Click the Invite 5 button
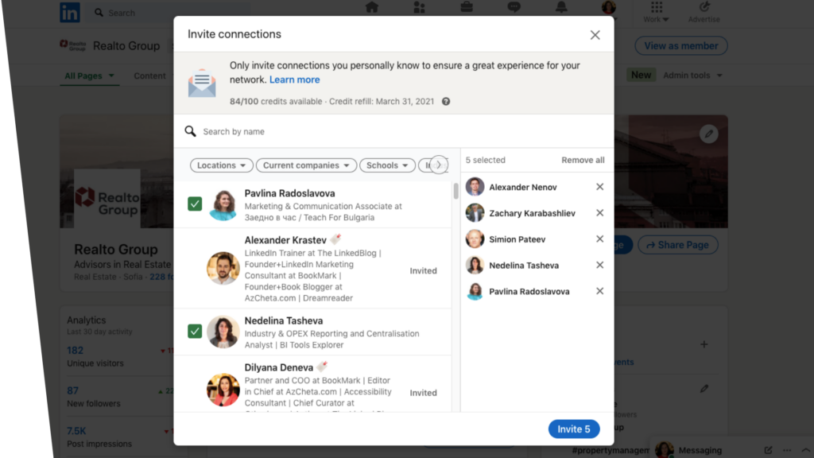Image resolution: width=814 pixels, height=458 pixels. tap(574, 429)
